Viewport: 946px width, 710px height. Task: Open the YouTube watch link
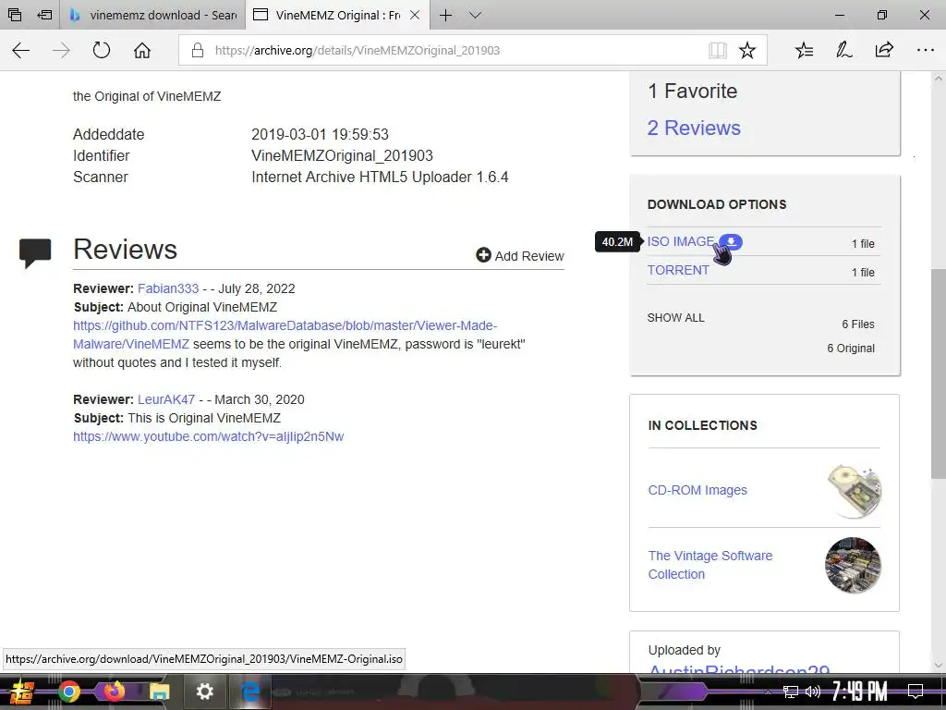[x=208, y=436]
